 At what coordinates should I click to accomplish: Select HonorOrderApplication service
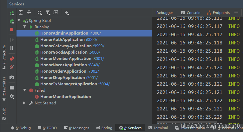tap(63, 71)
